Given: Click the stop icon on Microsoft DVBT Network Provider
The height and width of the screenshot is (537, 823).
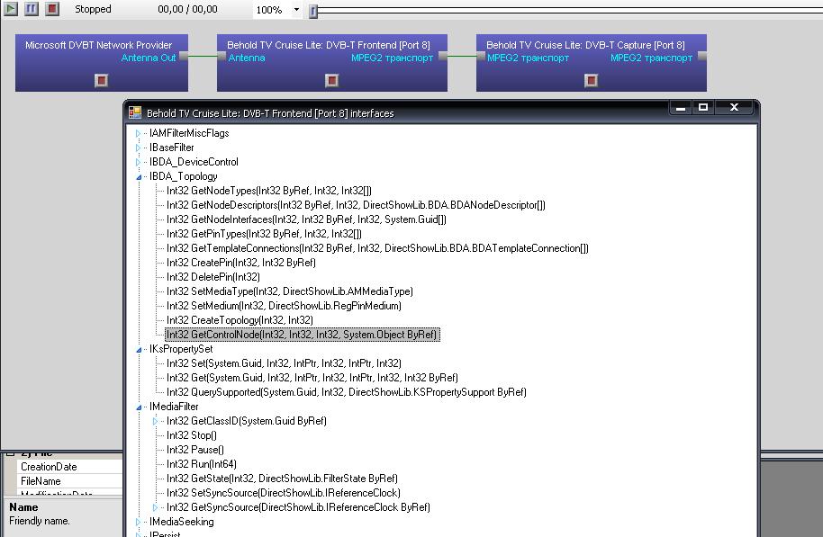Looking at the screenshot, I should click(x=101, y=81).
